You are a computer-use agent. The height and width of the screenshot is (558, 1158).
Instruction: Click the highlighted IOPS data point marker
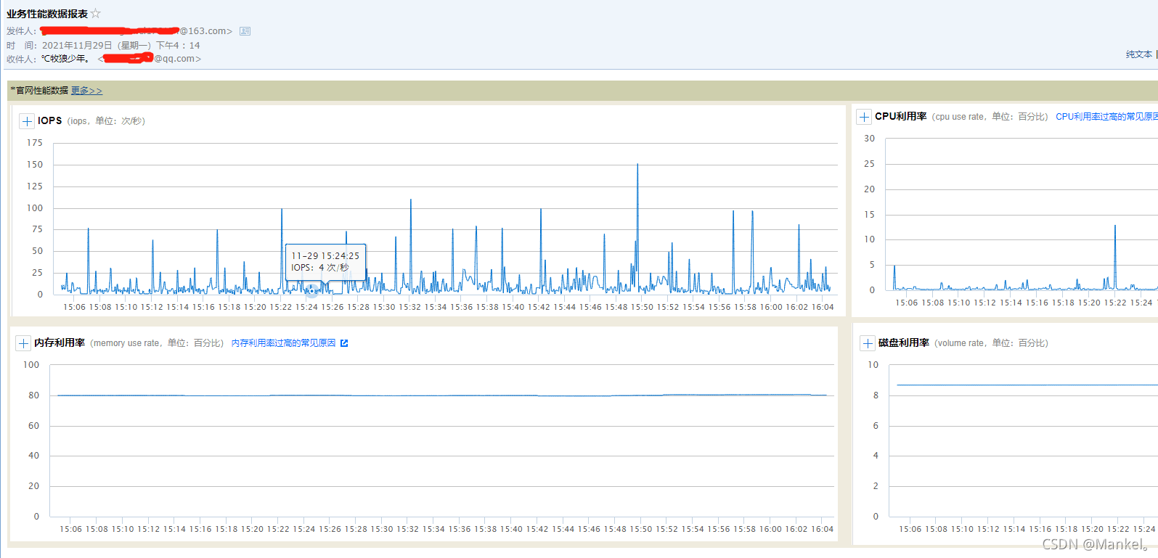(311, 292)
